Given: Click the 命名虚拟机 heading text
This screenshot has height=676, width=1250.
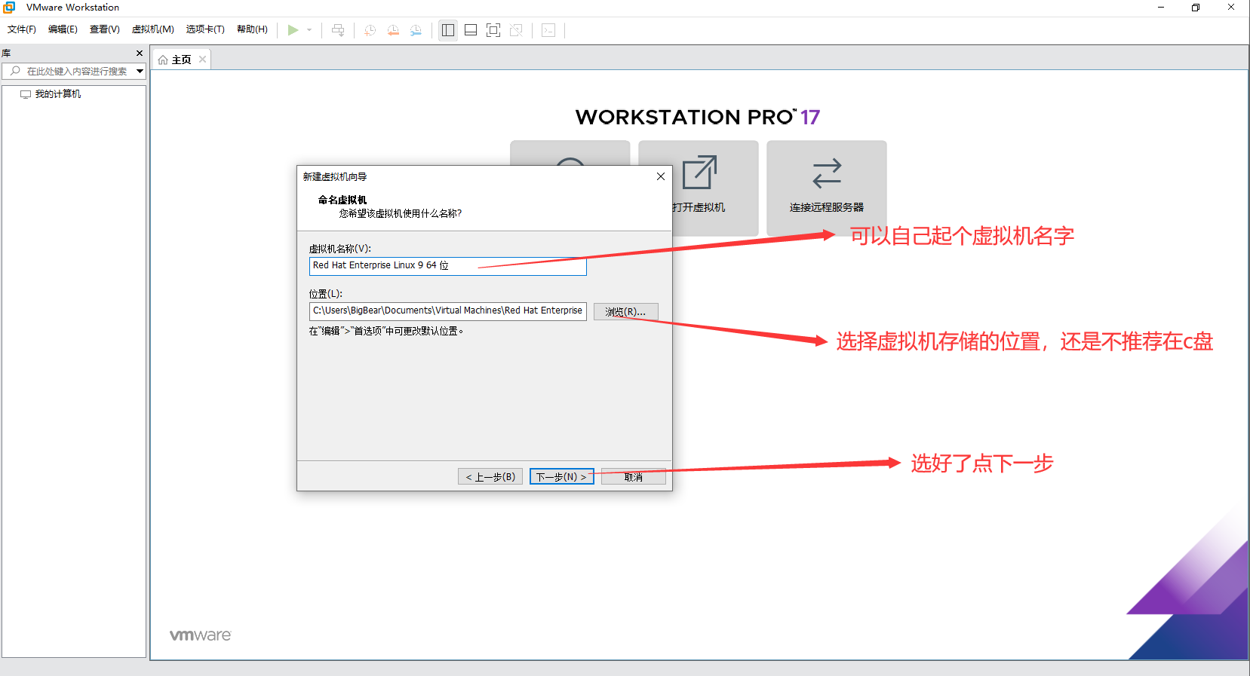Looking at the screenshot, I should point(342,200).
